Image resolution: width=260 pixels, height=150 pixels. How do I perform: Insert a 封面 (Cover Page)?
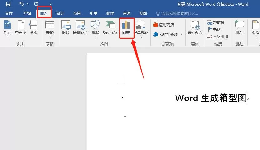click(x=8, y=27)
